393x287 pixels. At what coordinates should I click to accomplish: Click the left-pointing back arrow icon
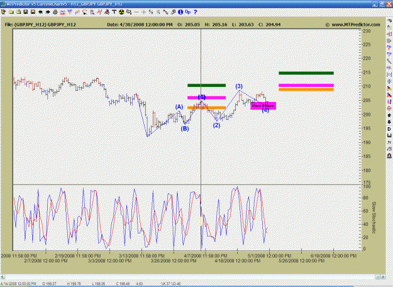(40, 12)
